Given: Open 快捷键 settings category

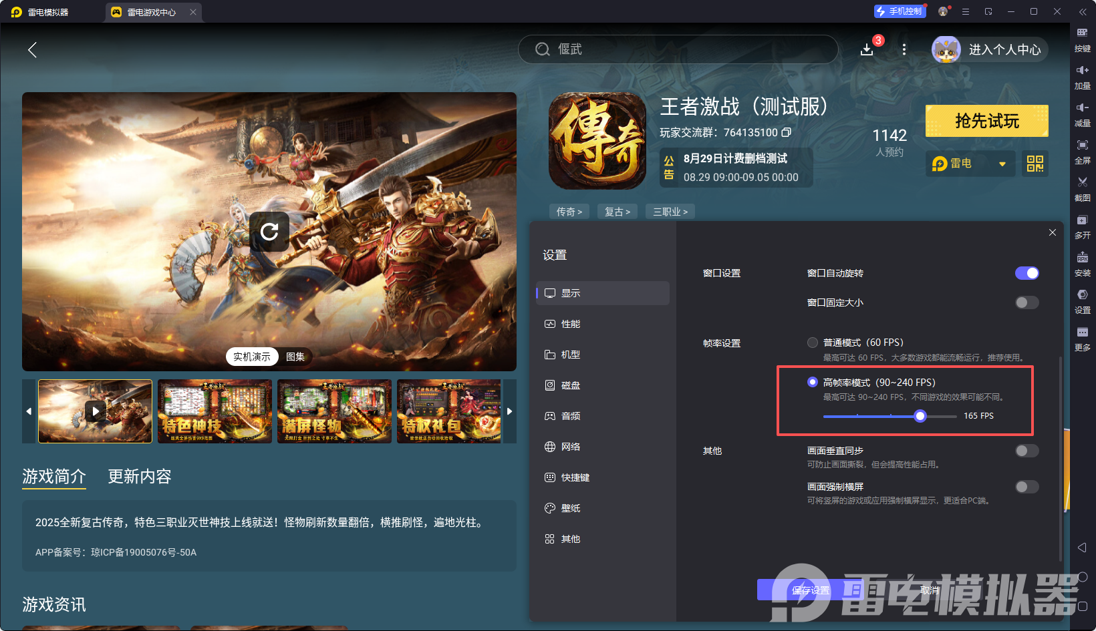Looking at the screenshot, I should tap(603, 477).
